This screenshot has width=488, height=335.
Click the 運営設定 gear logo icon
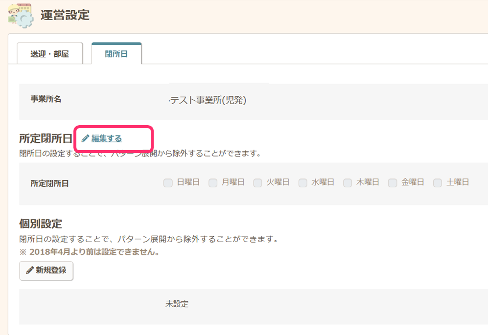[21, 16]
